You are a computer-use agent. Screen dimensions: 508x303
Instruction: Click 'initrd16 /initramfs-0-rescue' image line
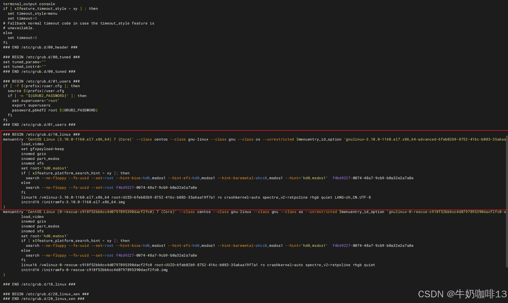coord(94,270)
